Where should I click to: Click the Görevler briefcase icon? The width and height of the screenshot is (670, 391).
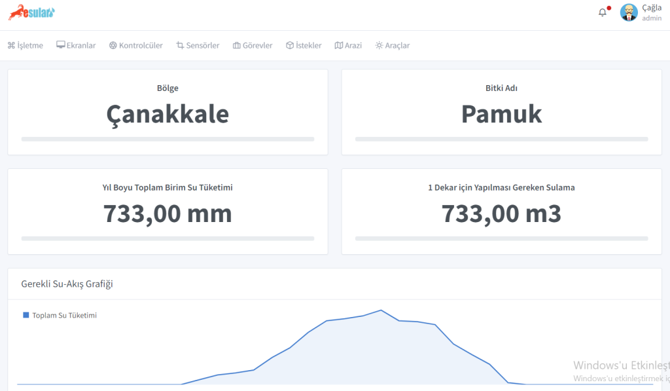(x=237, y=46)
